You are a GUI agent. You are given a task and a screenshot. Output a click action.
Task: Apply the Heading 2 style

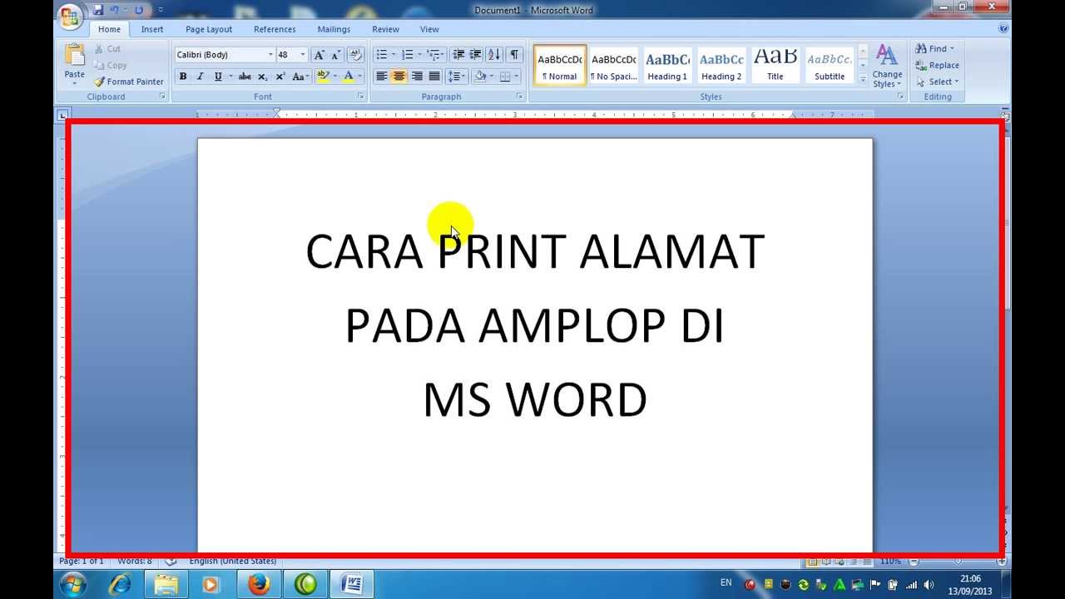tap(721, 65)
